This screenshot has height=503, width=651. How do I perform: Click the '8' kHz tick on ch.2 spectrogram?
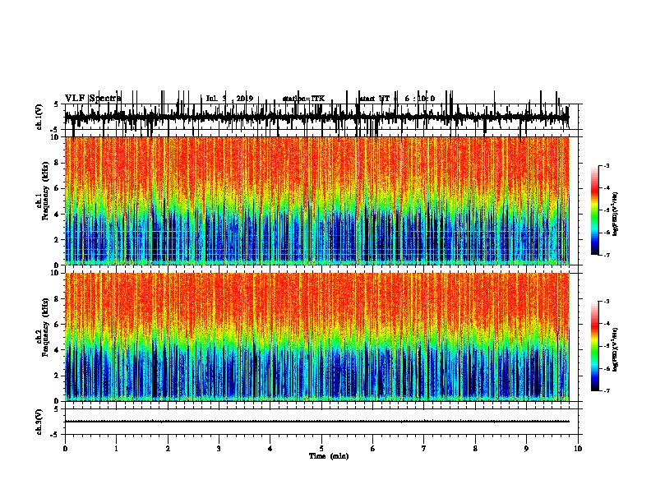tap(58, 299)
